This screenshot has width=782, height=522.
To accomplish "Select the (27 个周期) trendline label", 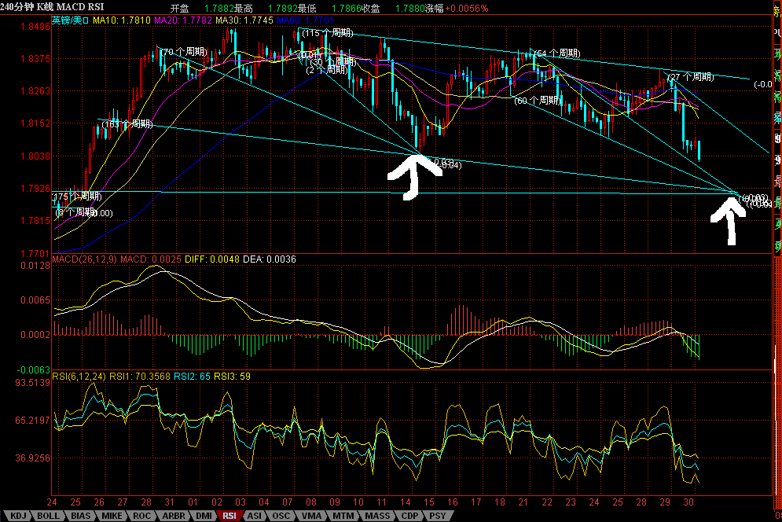I will point(691,77).
